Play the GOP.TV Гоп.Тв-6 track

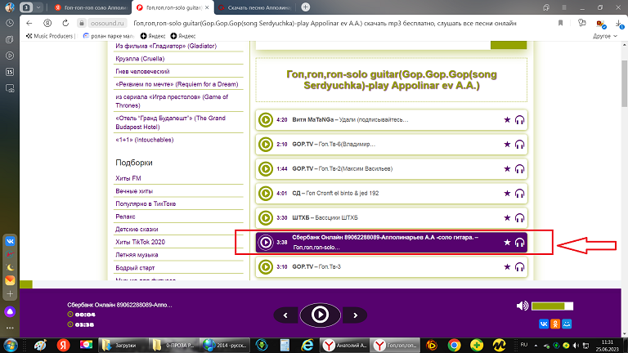pyautogui.click(x=265, y=144)
